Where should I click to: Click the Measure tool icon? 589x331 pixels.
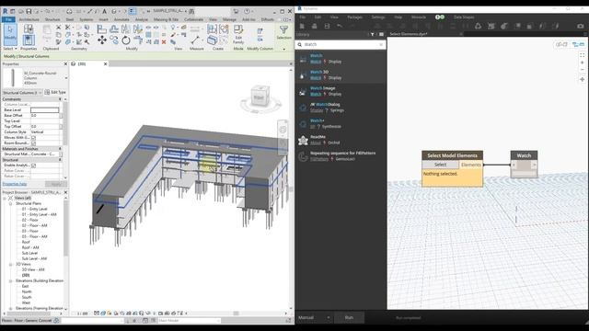195,40
